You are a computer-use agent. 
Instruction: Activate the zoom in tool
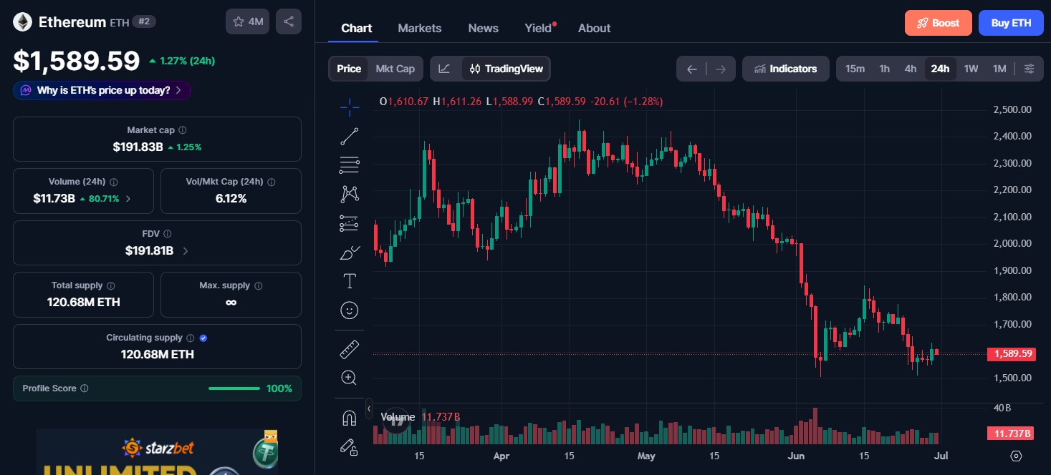pyautogui.click(x=350, y=378)
